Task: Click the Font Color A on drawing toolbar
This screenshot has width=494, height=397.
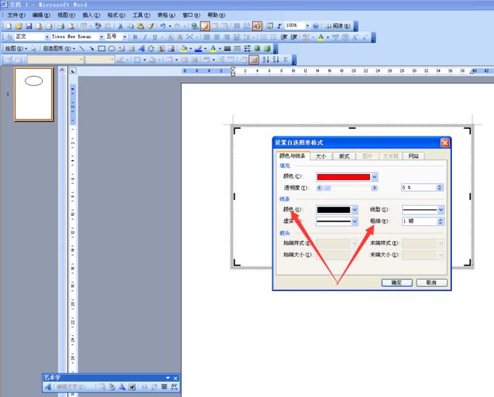Action: (213, 49)
